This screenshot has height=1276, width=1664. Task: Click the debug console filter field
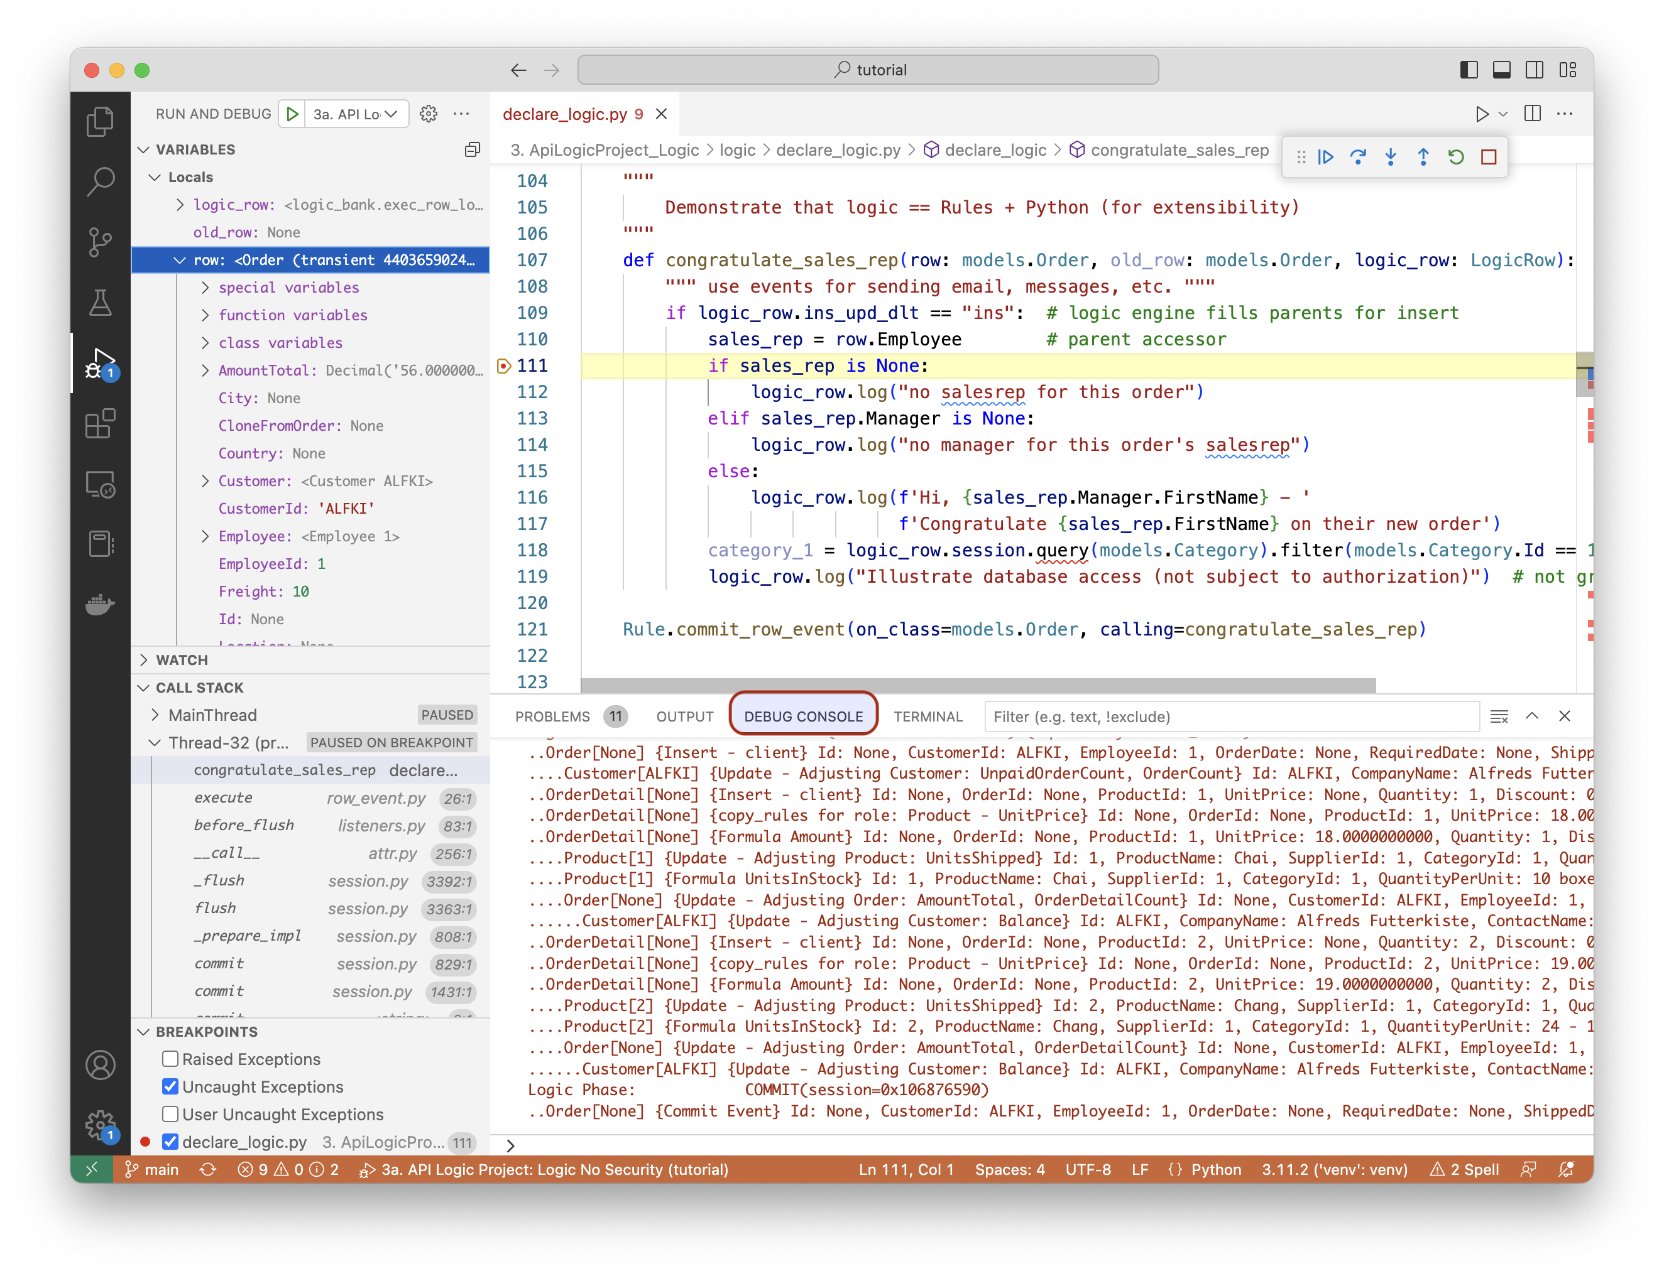point(1232,716)
